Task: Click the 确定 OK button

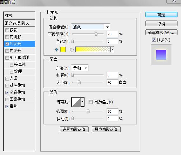Action: (x=161, y=15)
